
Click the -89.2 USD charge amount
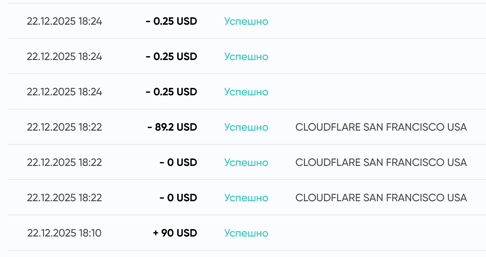coord(172,127)
